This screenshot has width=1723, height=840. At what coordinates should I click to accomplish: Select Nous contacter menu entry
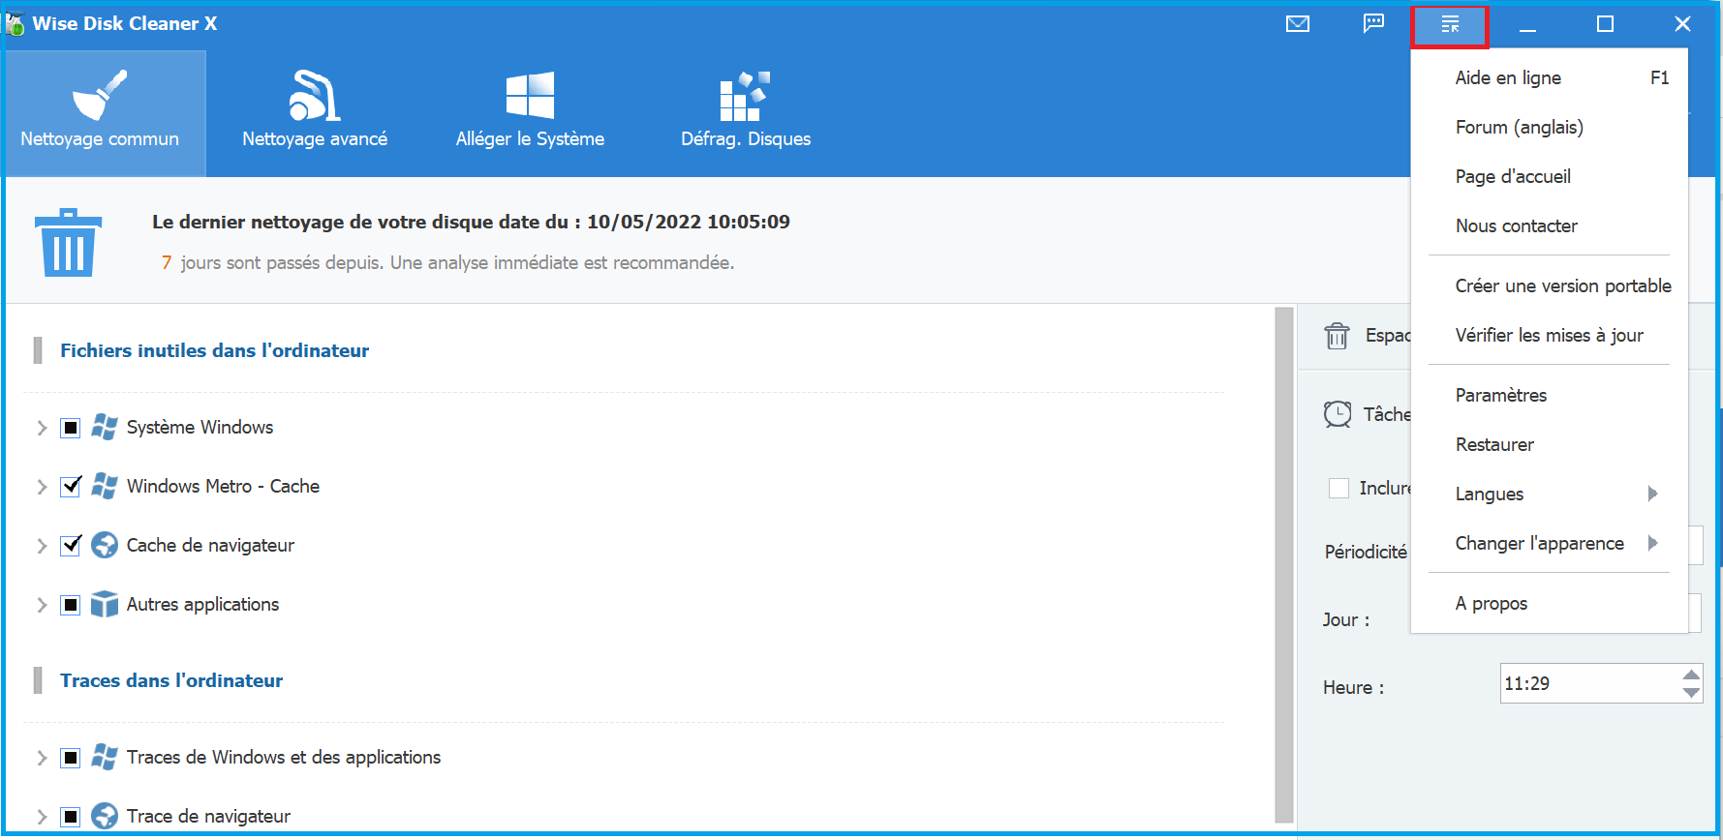click(1550, 225)
